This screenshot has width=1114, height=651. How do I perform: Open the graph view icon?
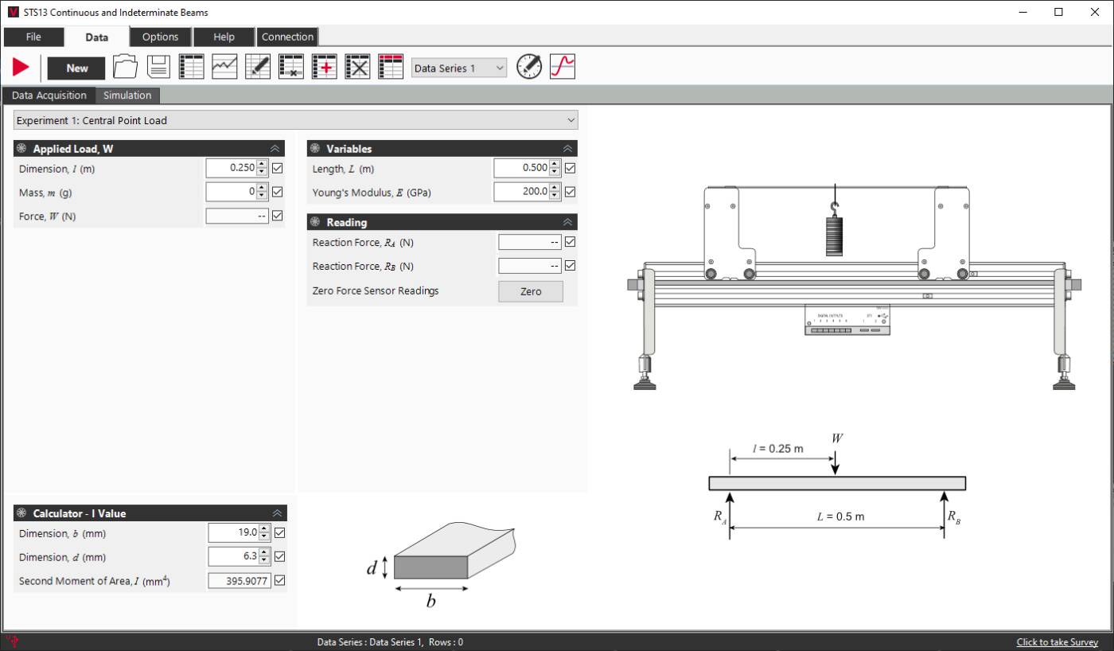tap(224, 66)
